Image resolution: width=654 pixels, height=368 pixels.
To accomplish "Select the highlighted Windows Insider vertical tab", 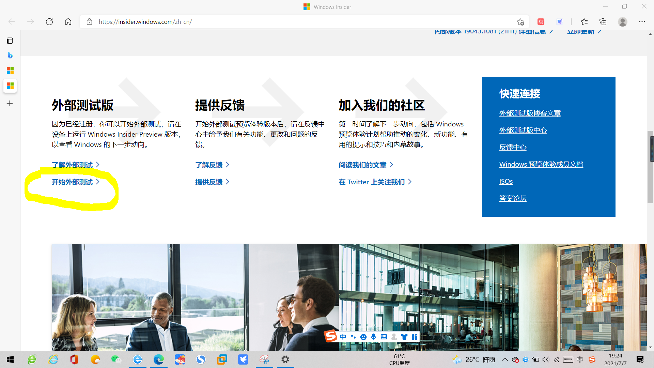I will tap(10, 86).
